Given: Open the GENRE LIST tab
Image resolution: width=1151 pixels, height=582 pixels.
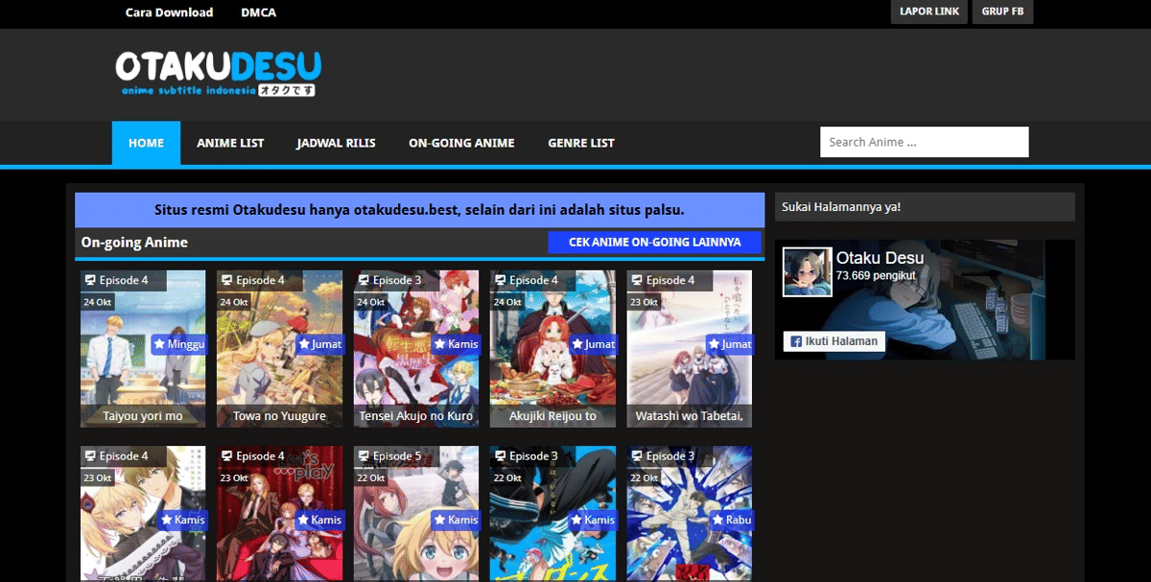Looking at the screenshot, I should [580, 142].
